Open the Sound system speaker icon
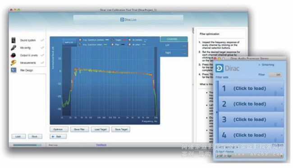293x168 pixels. tap(14, 40)
